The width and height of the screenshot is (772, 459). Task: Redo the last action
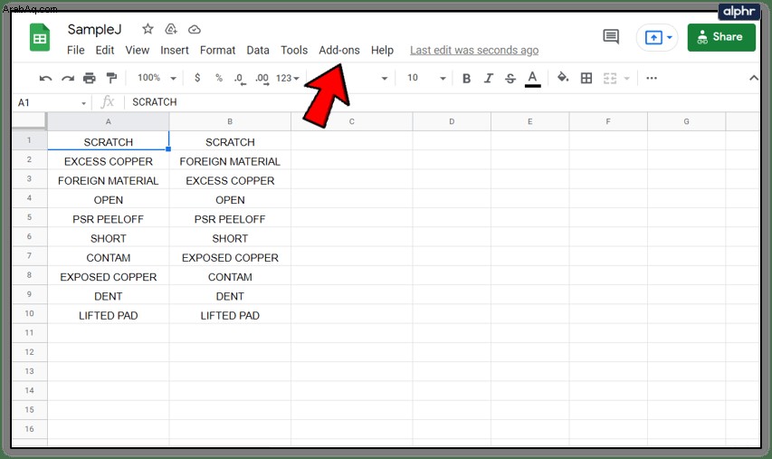click(68, 78)
